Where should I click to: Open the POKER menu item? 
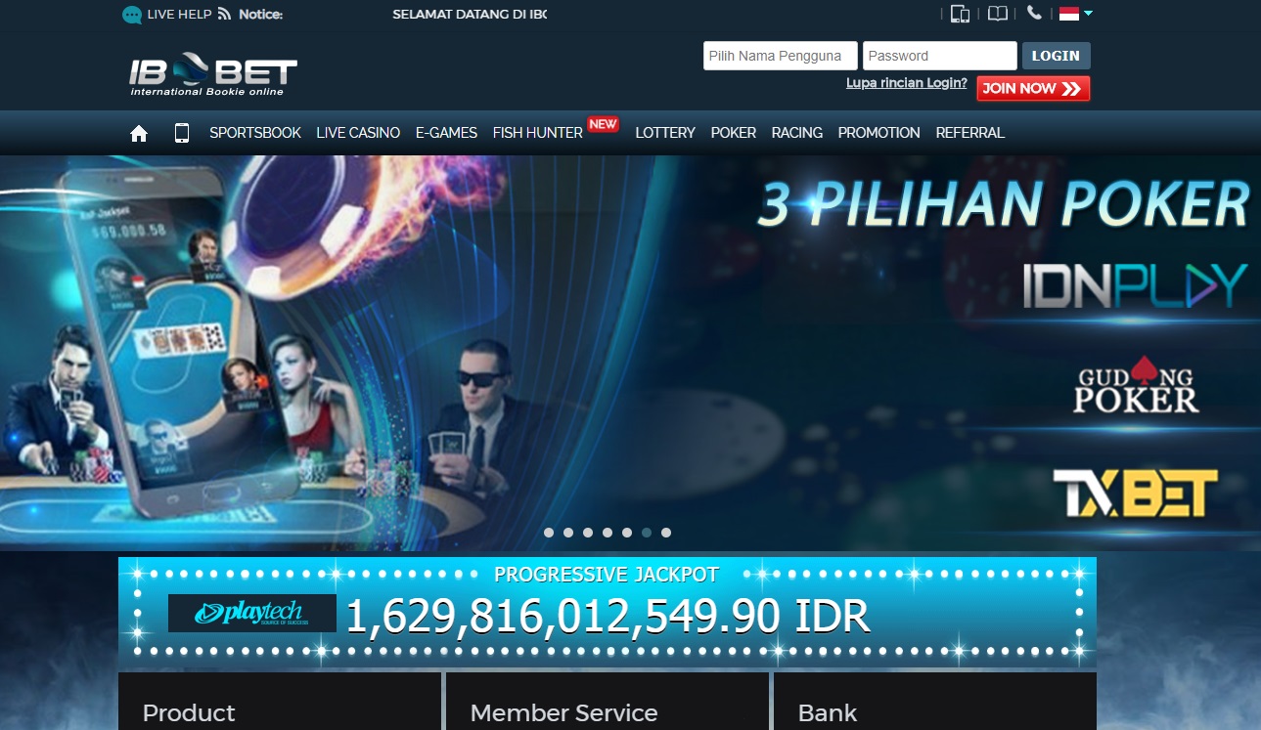pyautogui.click(x=734, y=133)
